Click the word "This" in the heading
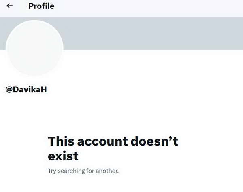 [x=61, y=141]
